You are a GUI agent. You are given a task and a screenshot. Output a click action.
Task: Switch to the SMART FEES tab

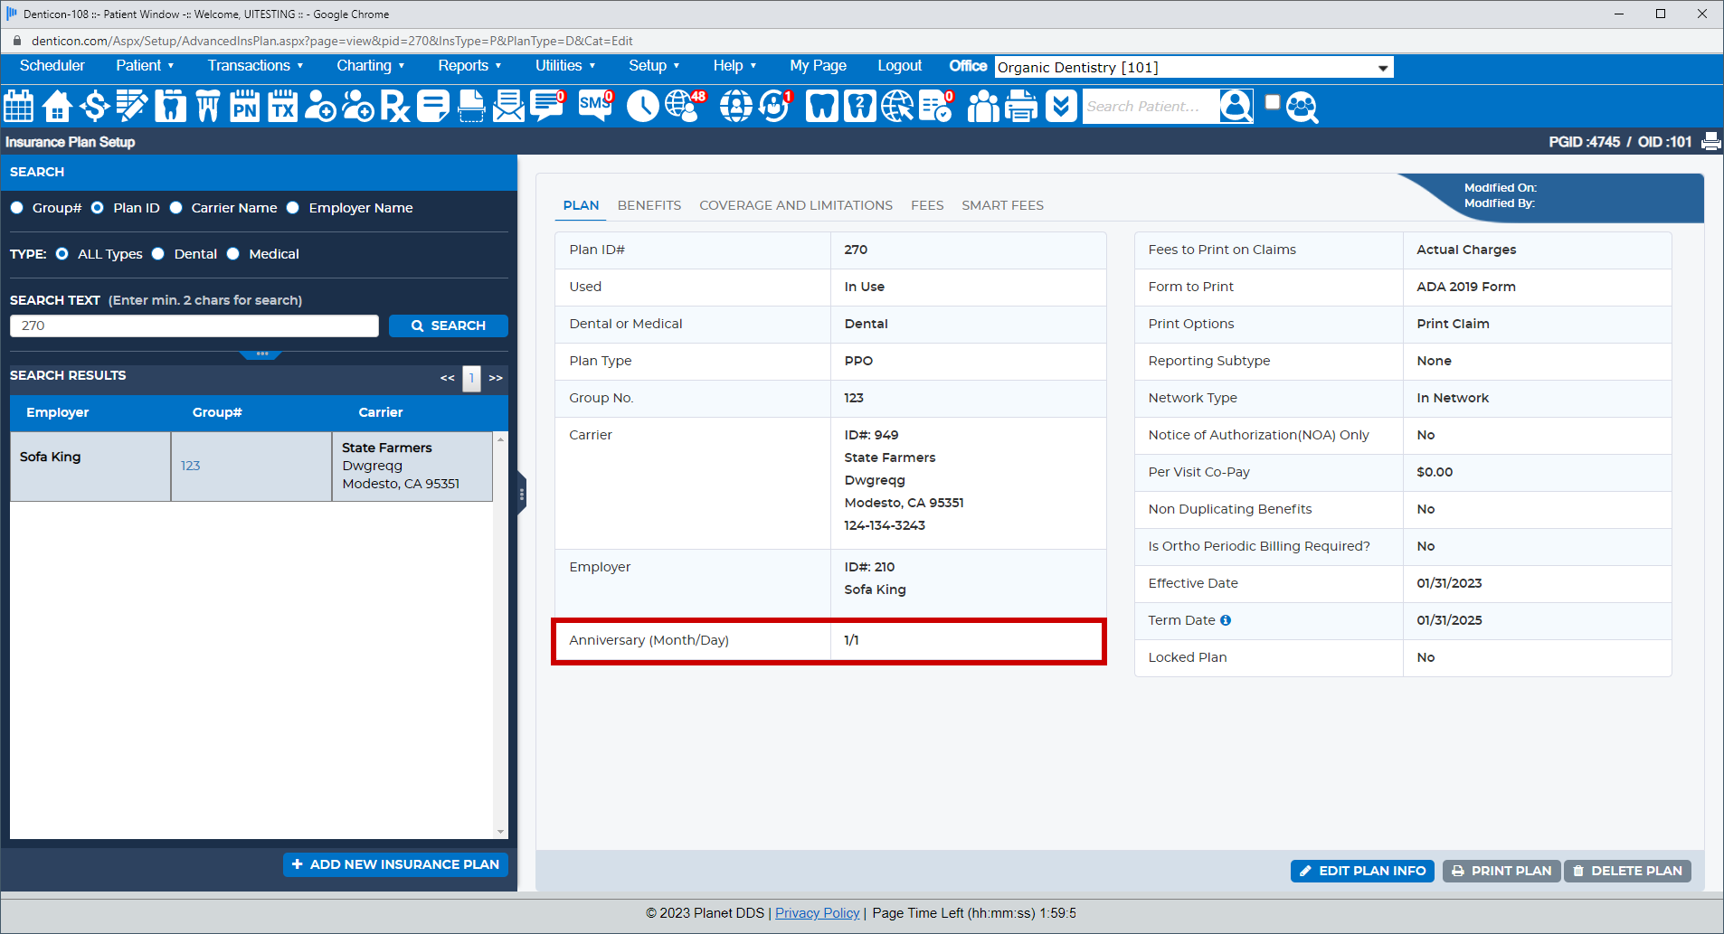1002,205
